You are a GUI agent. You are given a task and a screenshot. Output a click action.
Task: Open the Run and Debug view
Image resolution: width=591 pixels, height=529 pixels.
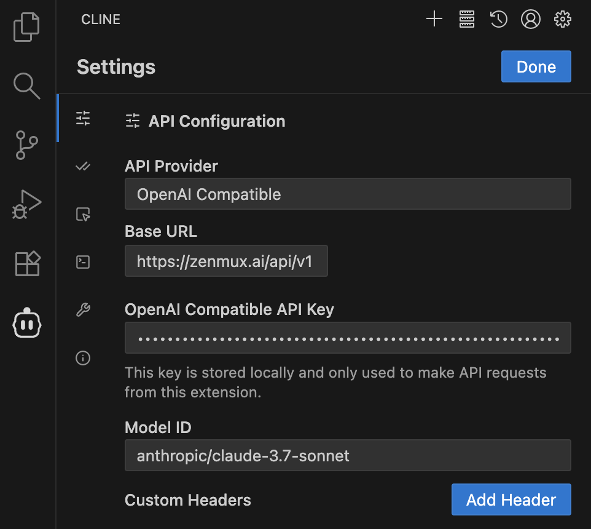click(26, 204)
